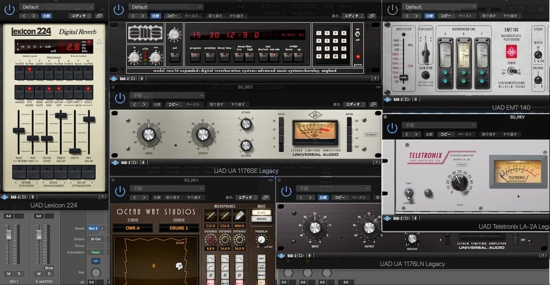Image resolution: width=550 pixels, height=285 pixels.
Task: Open the 手動 preset dropdown on the LA-2A
Action: pyautogui.click(x=440, y=125)
